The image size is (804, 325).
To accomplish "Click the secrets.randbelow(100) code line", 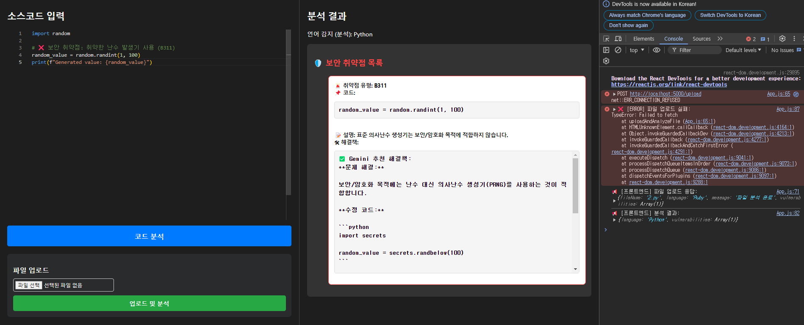I will (401, 253).
